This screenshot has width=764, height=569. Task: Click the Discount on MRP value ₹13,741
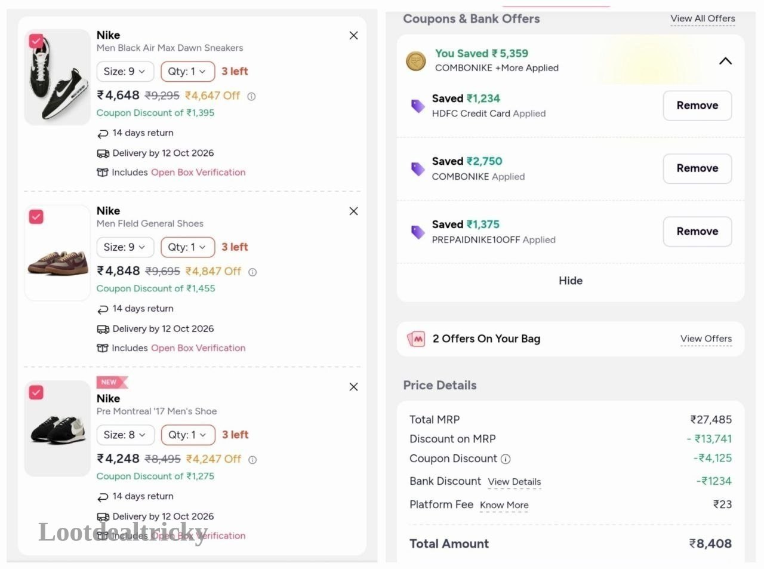point(709,439)
